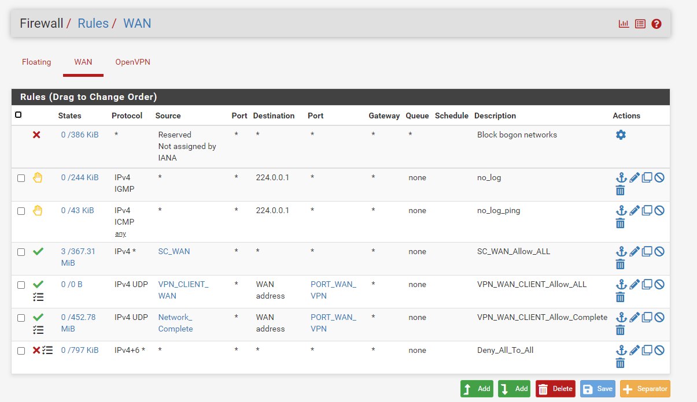Click the yellow hand icon for no_log rule
697x402 pixels.
coord(38,177)
